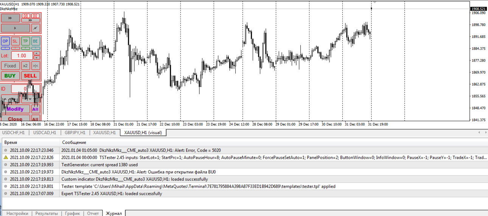Click timestamp 2021.10.09 22:17:07.009

[x=32, y=194]
